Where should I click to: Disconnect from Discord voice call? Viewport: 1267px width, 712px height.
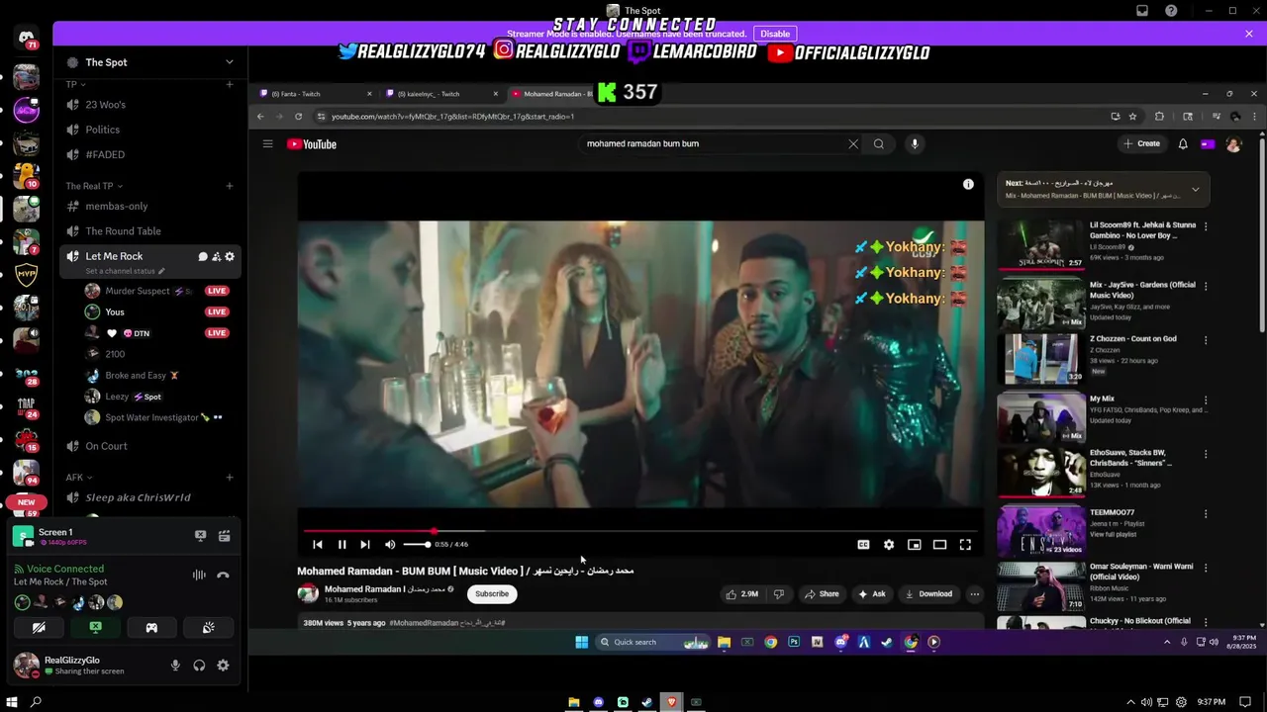(x=223, y=576)
